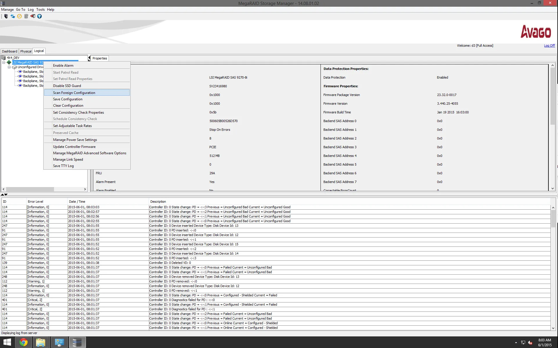Image resolution: width=558 pixels, height=348 pixels.
Task: Select Update Controller Firmware
Action: [74, 146]
